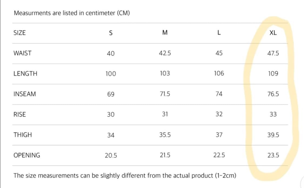Viewport: 304px width, 188px height.
Task: Click the M opening value 21.5
Action: tap(165, 155)
